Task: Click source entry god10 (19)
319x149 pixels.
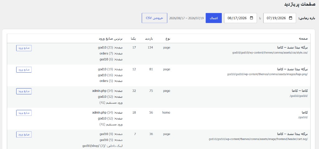Action: [x=110, y=69]
